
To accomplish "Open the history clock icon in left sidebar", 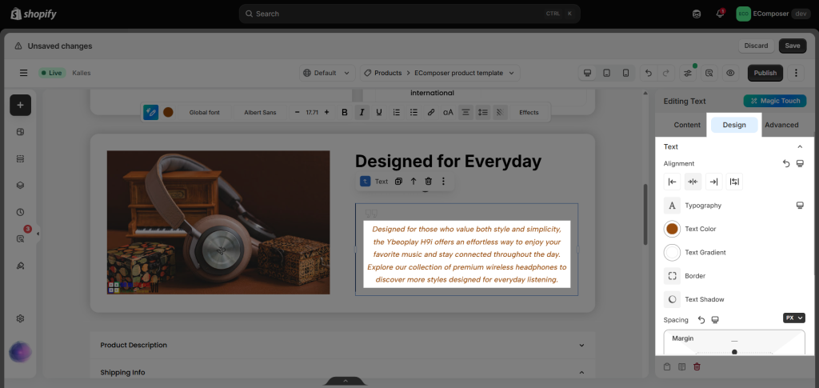I will pos(20,212).
